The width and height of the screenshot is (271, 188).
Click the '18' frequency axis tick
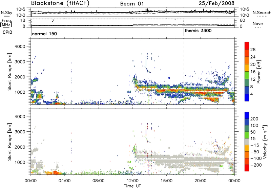[x=23, y=20]
